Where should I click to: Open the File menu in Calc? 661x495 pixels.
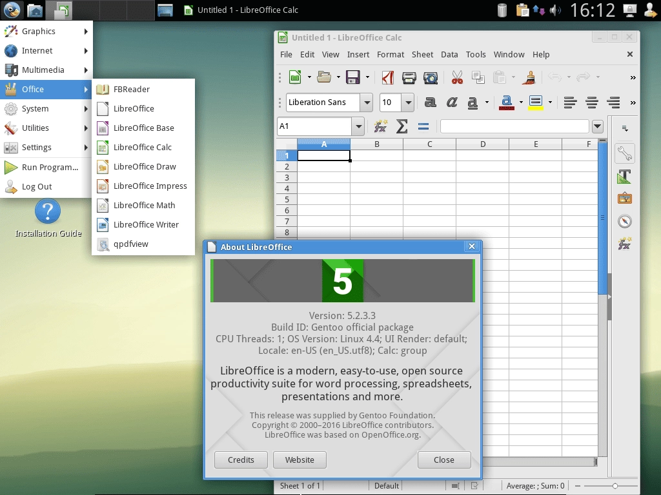(286, 54)
